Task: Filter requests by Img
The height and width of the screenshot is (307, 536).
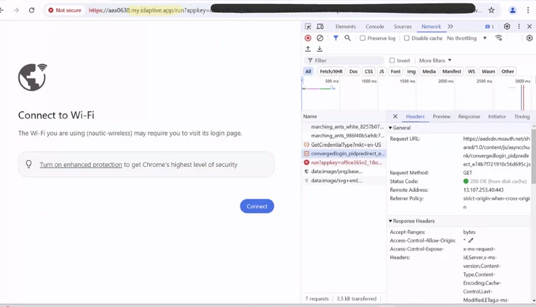Action: click(411, 71)
